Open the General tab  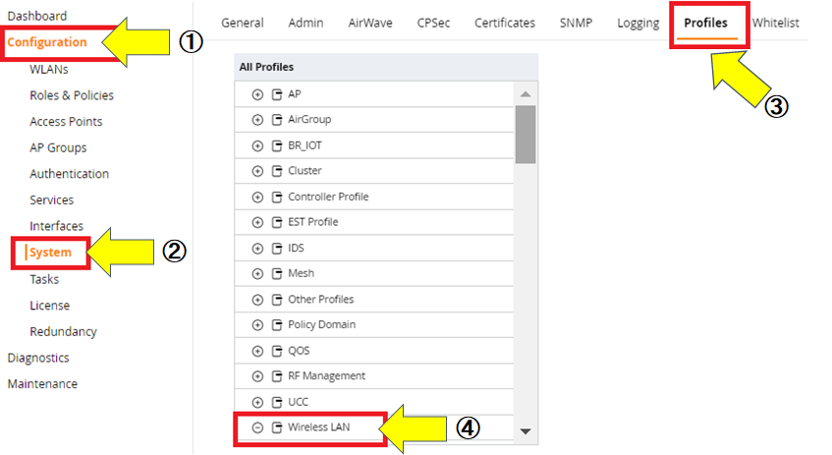[242, 23]
